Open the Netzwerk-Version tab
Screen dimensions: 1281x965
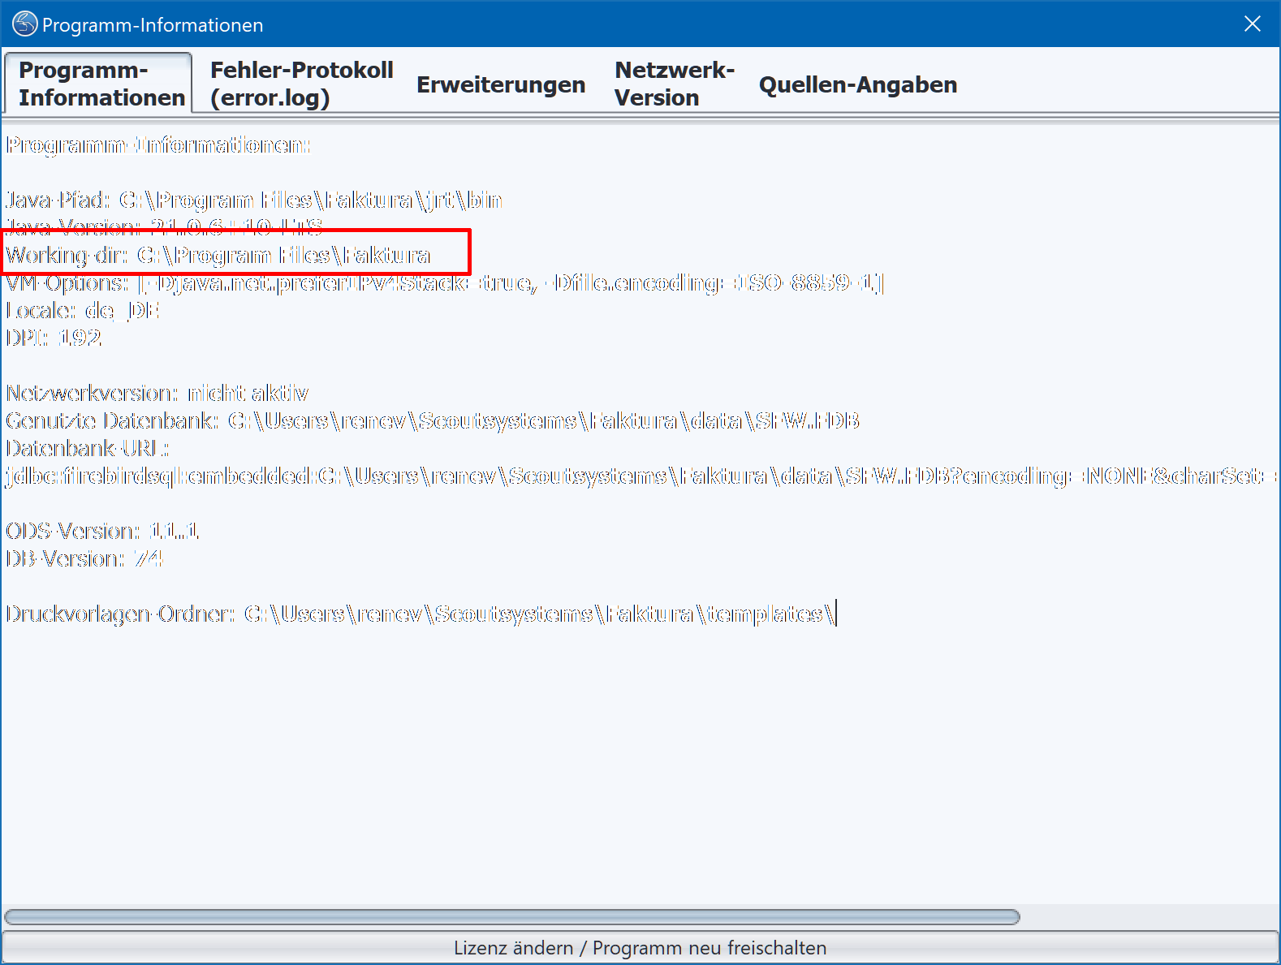[x=674, y=84]
